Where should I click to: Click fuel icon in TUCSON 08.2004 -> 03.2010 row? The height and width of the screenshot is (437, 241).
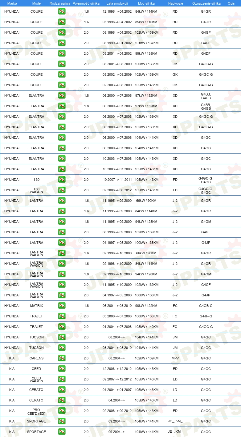coord(62,348)
